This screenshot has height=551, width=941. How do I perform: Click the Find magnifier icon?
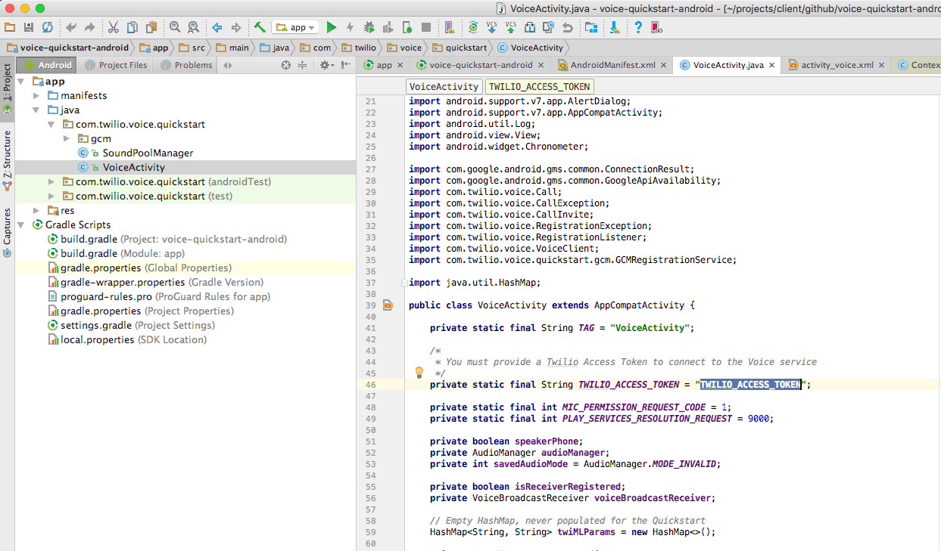click(175, 27)
